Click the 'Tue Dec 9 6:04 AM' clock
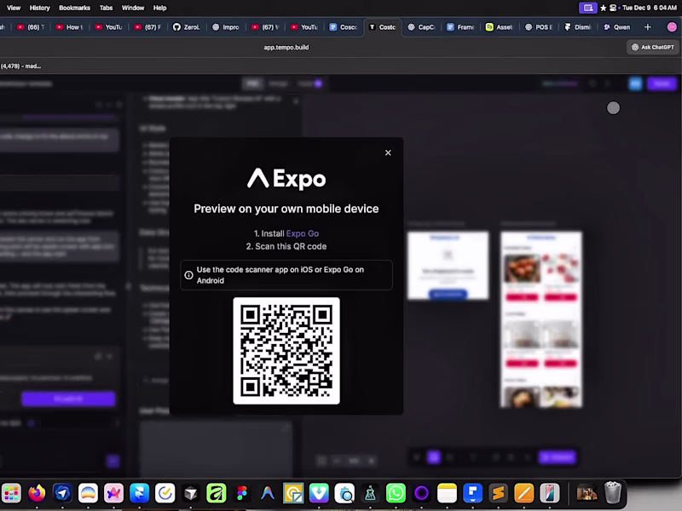Image resolution: width=682 pixels, height=511 pixels. 650,8
